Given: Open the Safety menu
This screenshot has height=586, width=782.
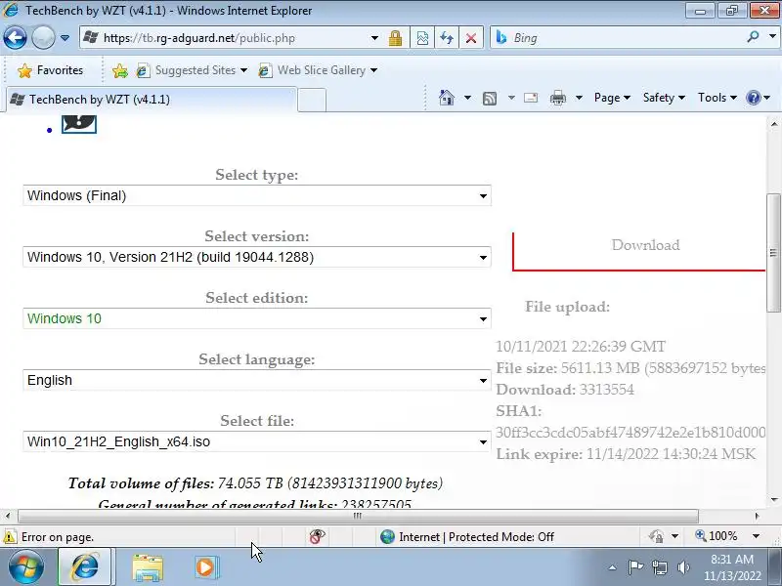Looking at the screenshot, I should point(664,98).
